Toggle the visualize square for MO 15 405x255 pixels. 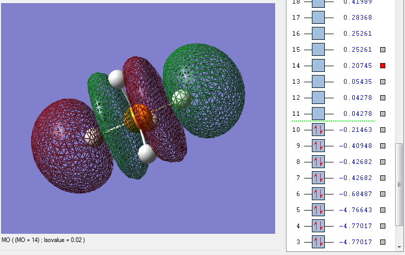pyautogui.click(x=383, y=50)
